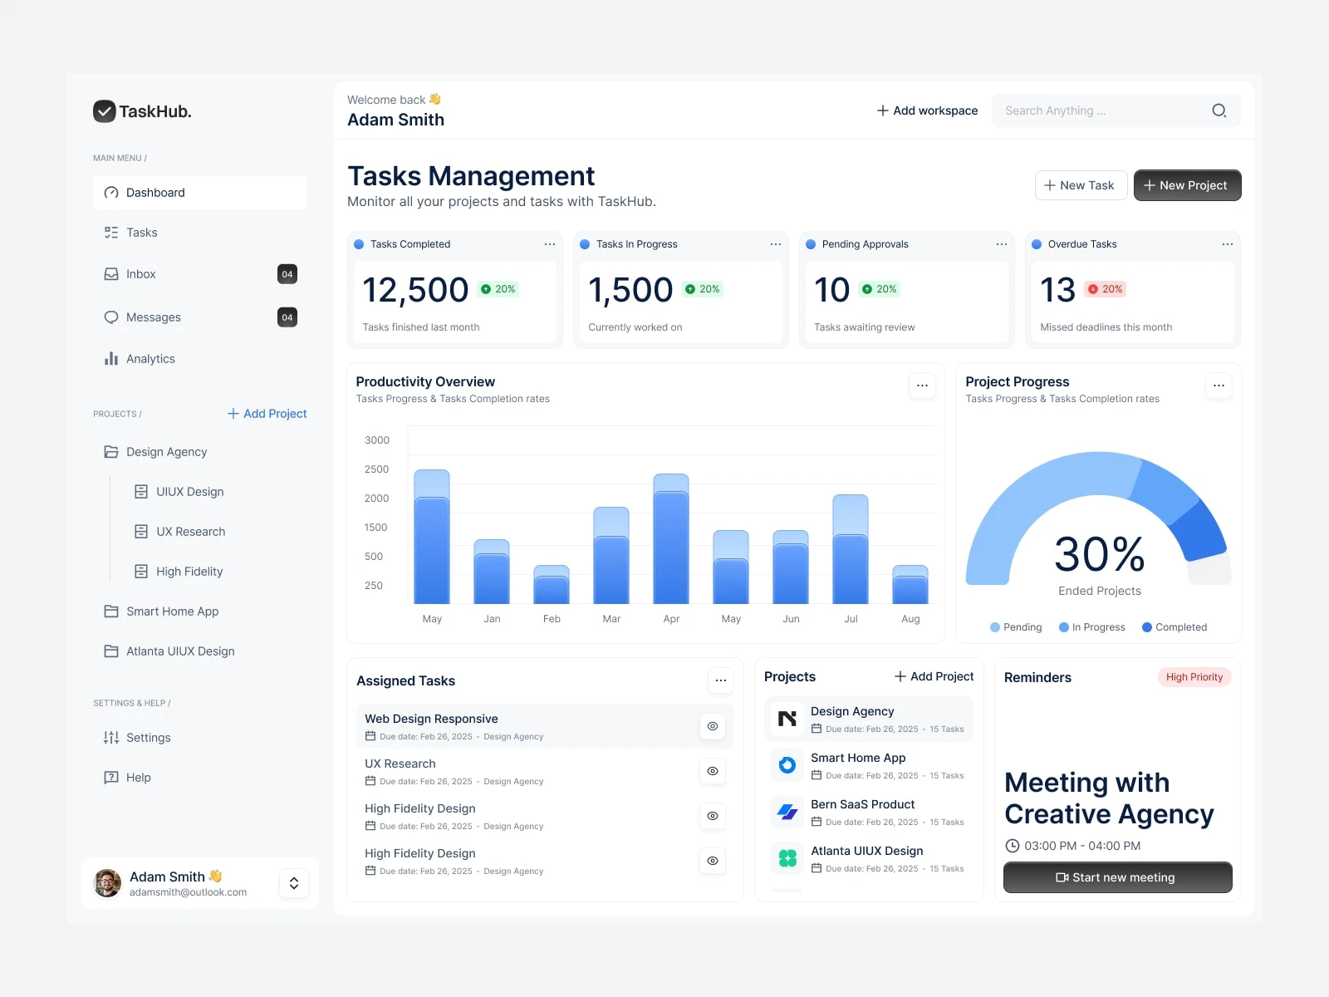
Task: Open Inbox from the sidebar
Action: click(200, 274)
